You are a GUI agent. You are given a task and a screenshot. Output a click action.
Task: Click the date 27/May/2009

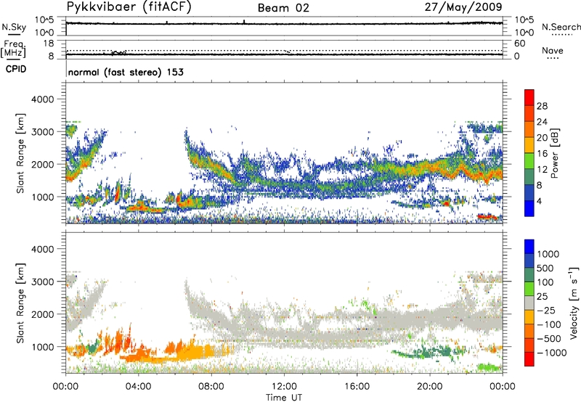[x=463, y=7]
